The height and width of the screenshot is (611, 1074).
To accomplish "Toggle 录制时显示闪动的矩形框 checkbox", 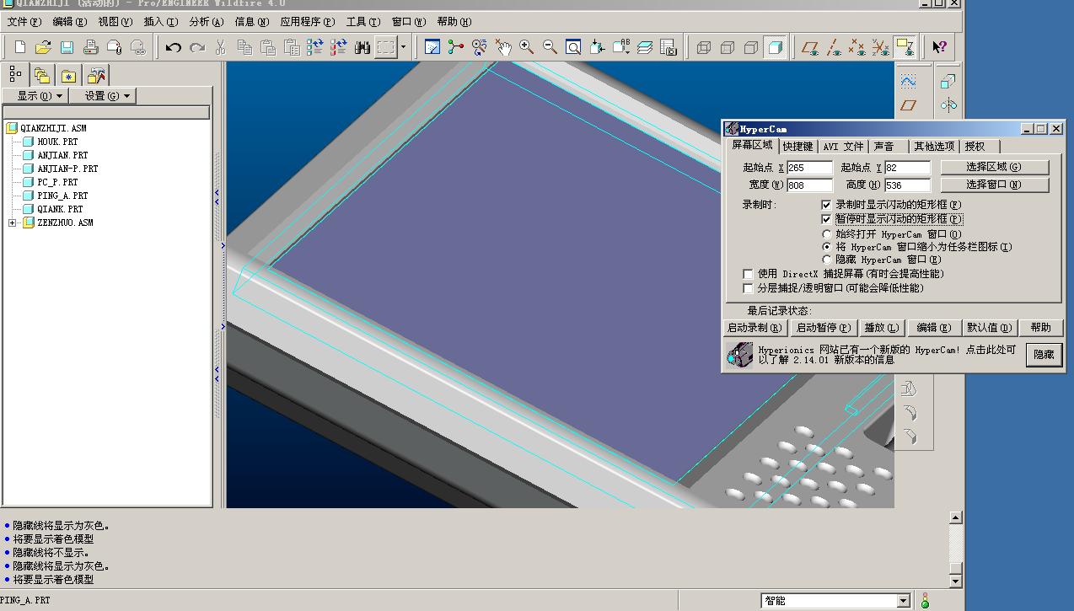I will click(827, 205).
